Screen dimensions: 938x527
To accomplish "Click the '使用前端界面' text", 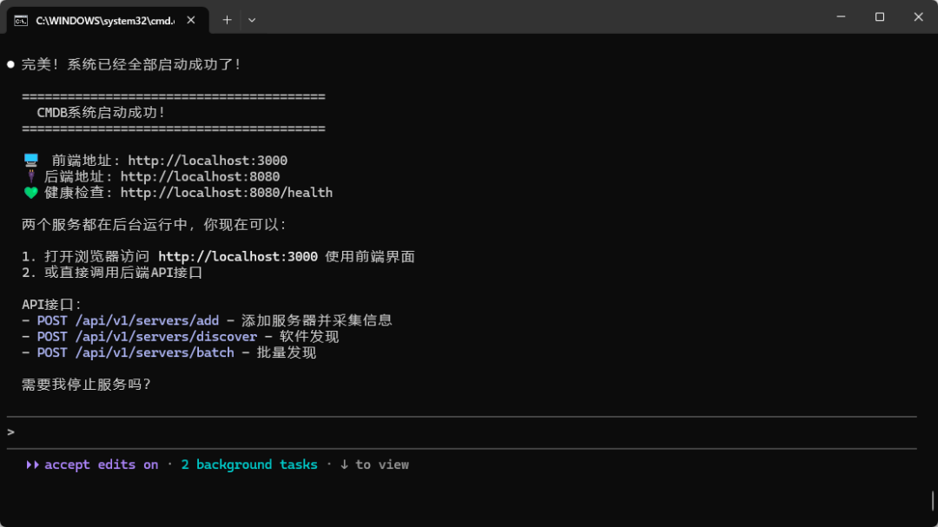I will pyautogui.click(x=370, y=257).
